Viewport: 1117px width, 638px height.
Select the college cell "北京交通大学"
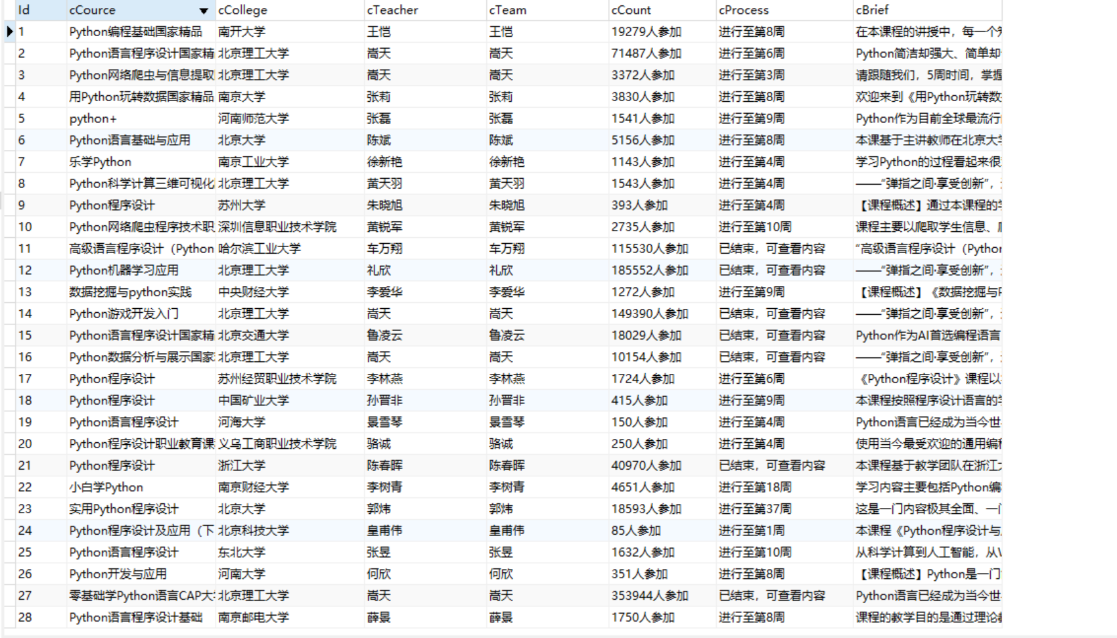pyautogui.click(x=290, y=335)
